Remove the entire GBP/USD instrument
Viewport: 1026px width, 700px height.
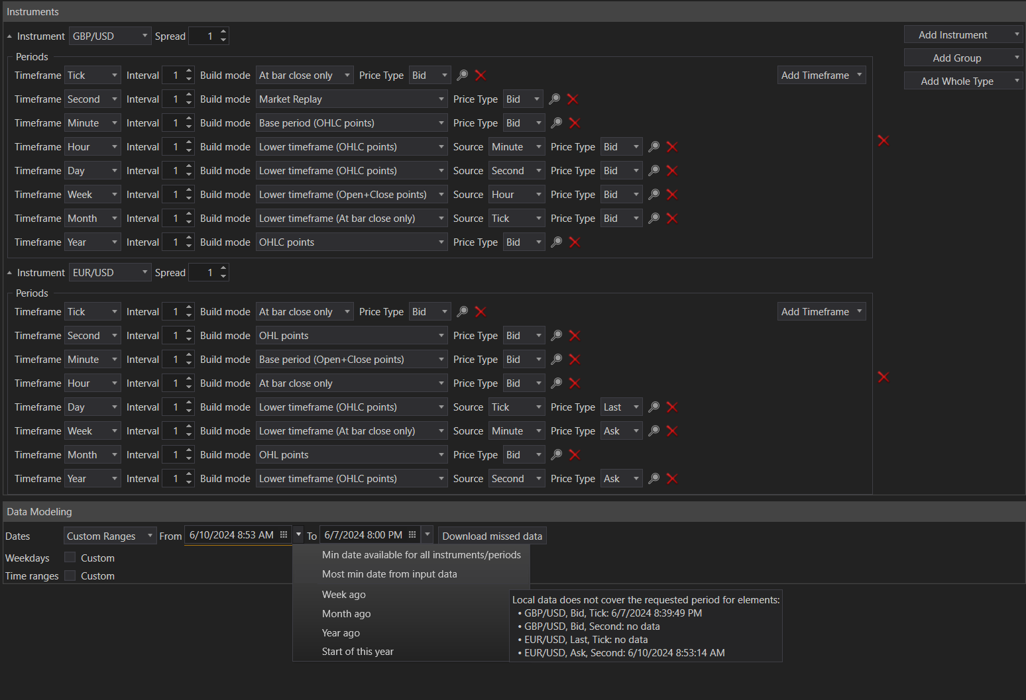tap(883, 140)
